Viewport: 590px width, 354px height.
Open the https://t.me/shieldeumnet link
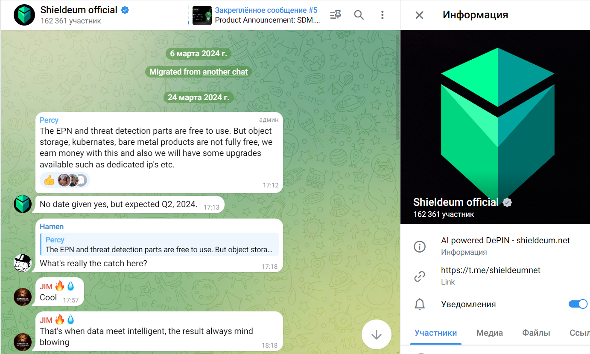491,270
